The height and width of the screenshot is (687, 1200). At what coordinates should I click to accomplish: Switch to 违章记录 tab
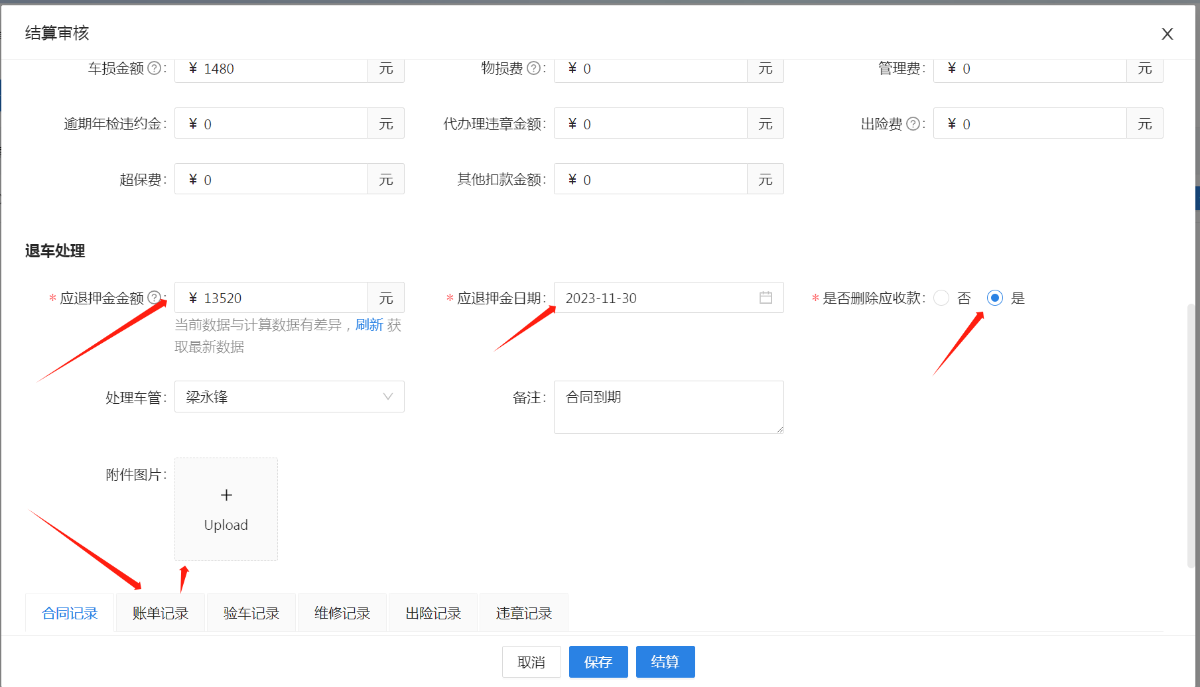pos(523,613)
